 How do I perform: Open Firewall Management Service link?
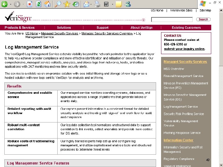(x=183, y=76)
